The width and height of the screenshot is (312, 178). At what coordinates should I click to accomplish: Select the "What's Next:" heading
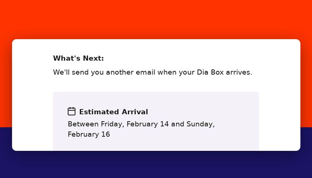pos(78,58)
